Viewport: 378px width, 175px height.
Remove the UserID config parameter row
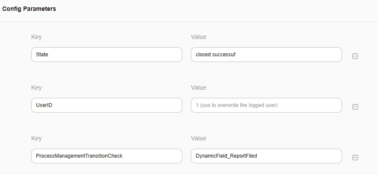point(355,107)
